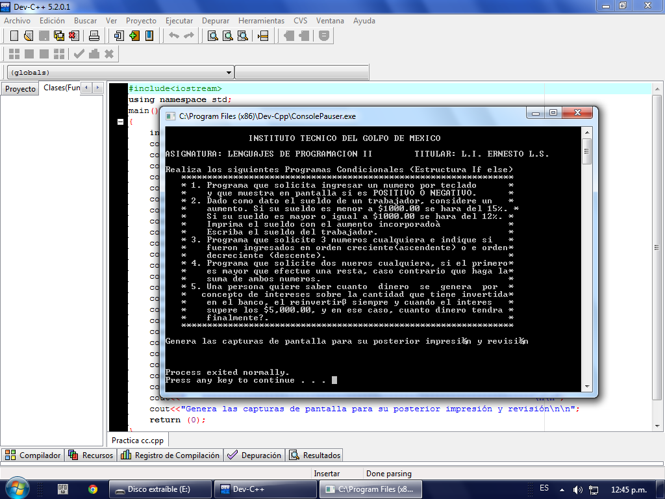
Task: Switch to the Compilador tab
Action: [x=33, y=455]
